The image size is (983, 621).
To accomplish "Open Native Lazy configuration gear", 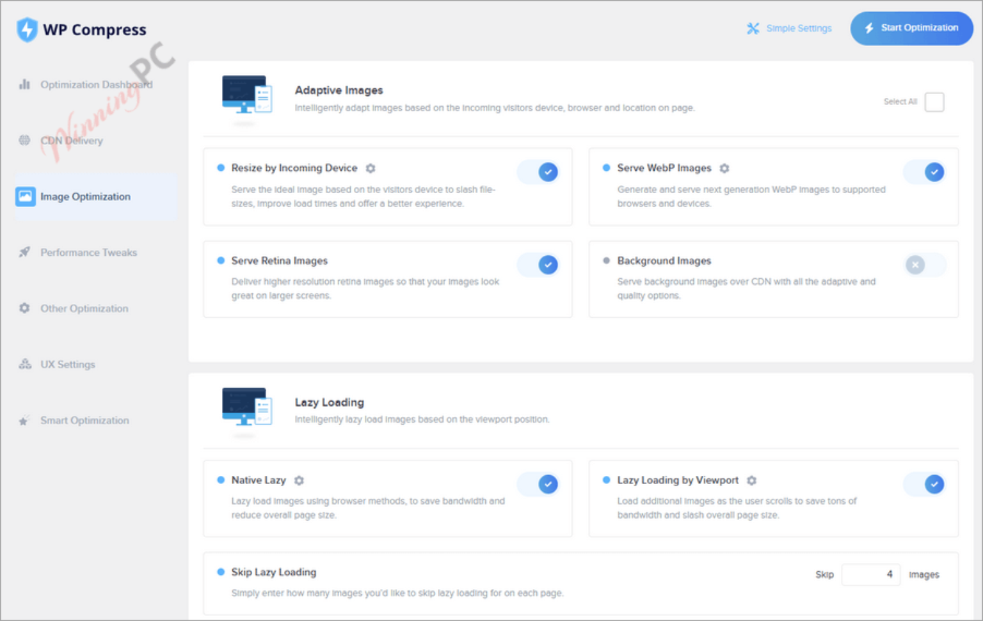I will (299, 480).
